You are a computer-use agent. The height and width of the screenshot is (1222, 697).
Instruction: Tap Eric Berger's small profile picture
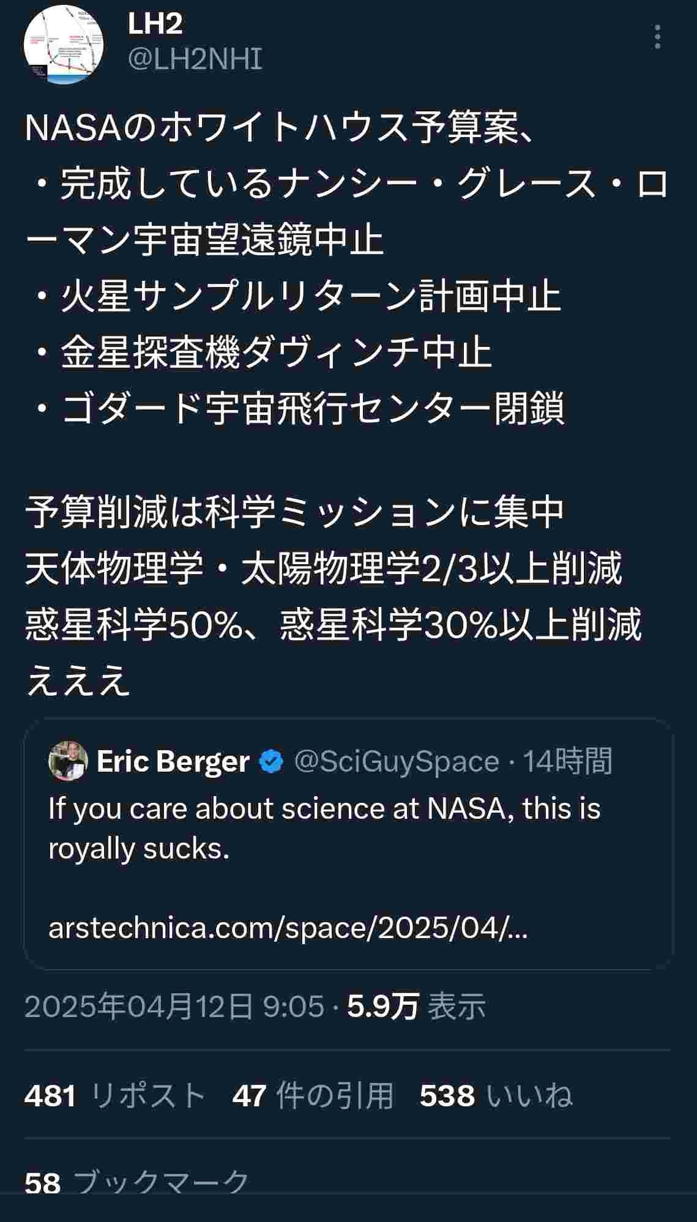(x=68, y=761)
